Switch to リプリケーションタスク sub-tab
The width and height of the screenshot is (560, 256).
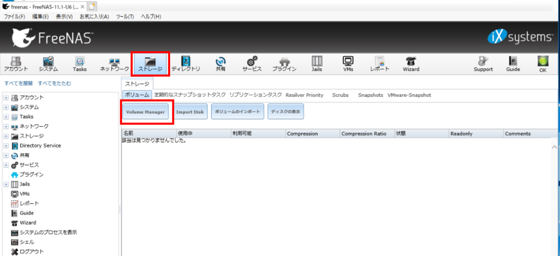pyautogui.click(x=256, y=95)
